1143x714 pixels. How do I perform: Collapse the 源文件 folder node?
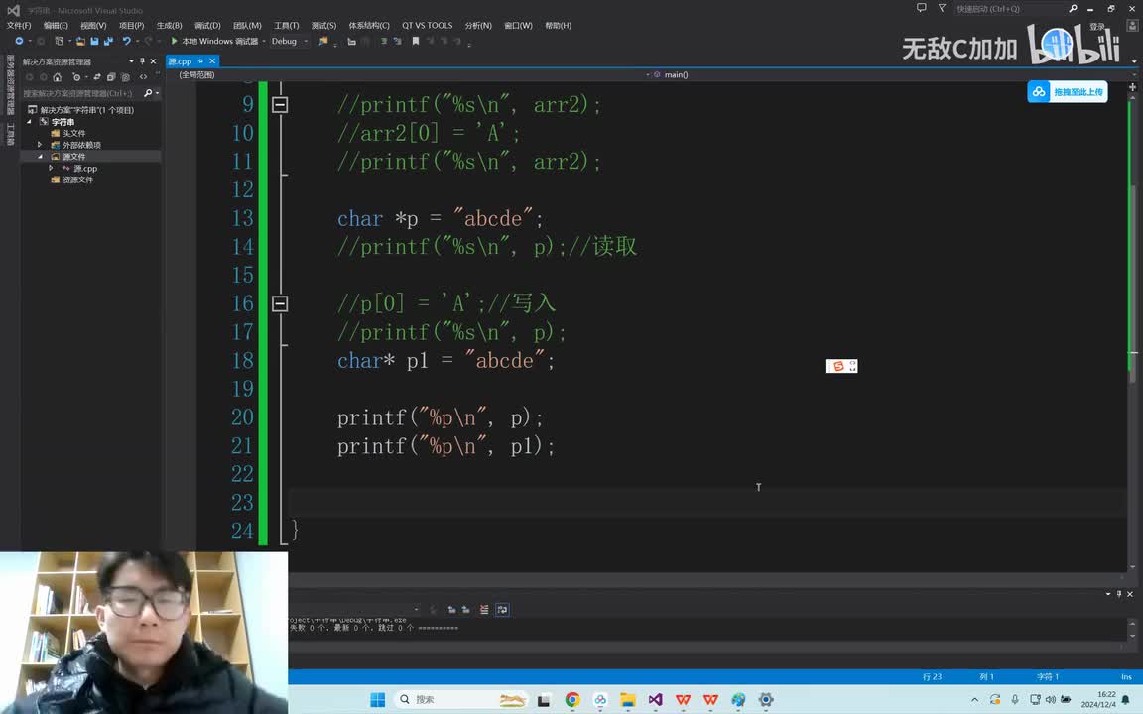pos(40,156)
